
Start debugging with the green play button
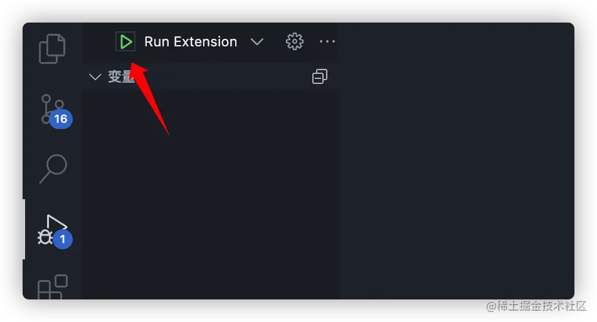[x=125, y=42]
